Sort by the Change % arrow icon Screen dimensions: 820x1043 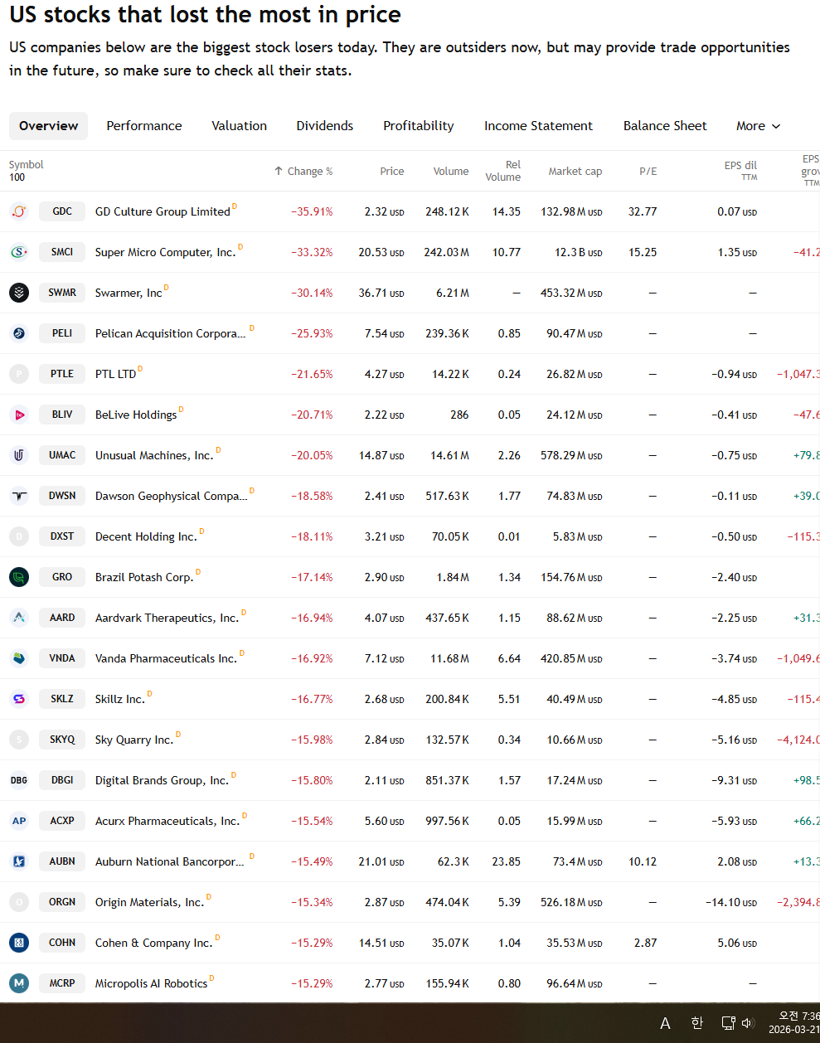(279, 171)
